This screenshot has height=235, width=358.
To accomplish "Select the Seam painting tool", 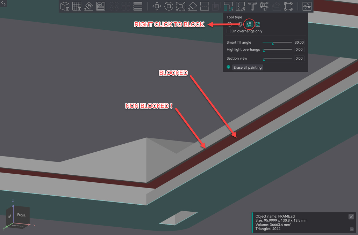I will pos(240,6).
